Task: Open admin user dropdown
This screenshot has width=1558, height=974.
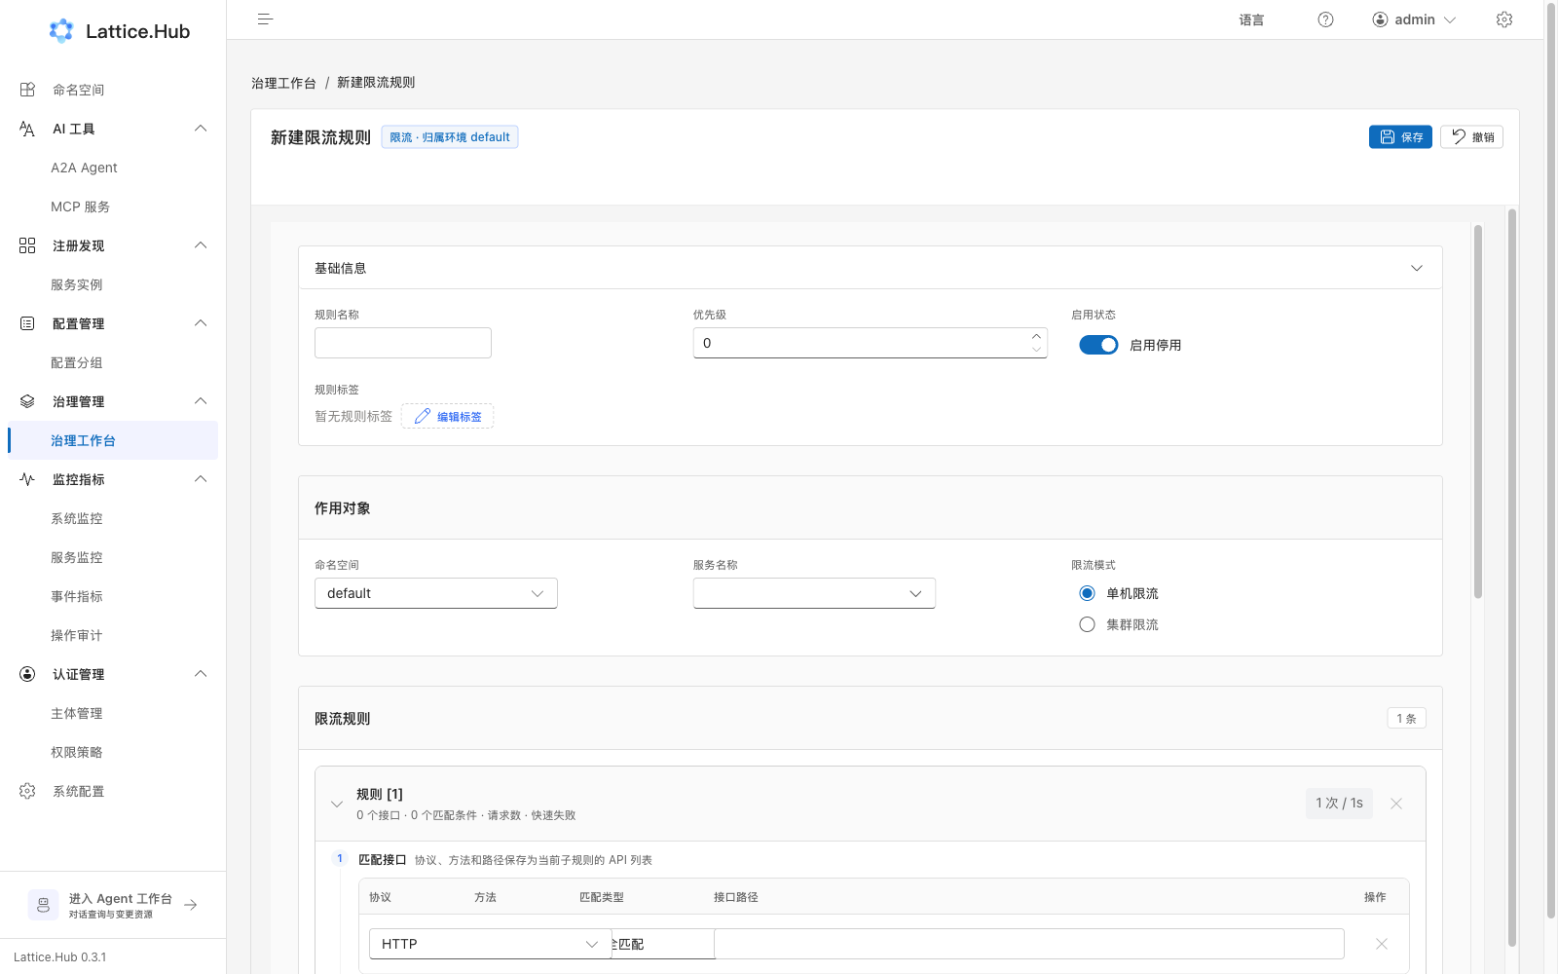Action: pyautogui.click(x=1414, y=19)
